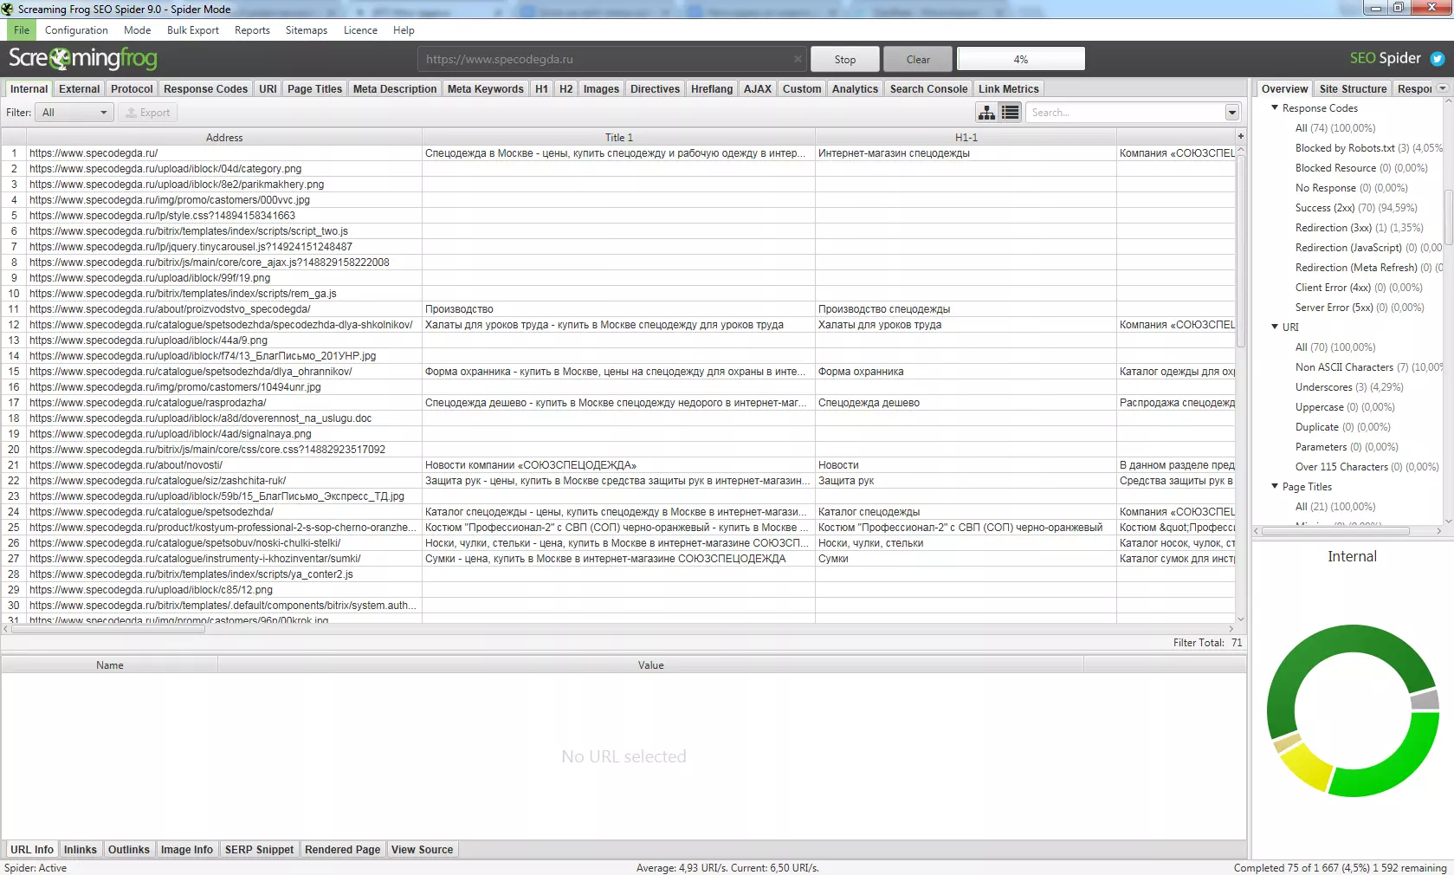
Task: Switch to tree view icon
Action: (986, 113)
